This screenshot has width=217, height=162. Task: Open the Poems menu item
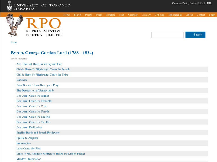pyautogui.click(x=88, y=15)
